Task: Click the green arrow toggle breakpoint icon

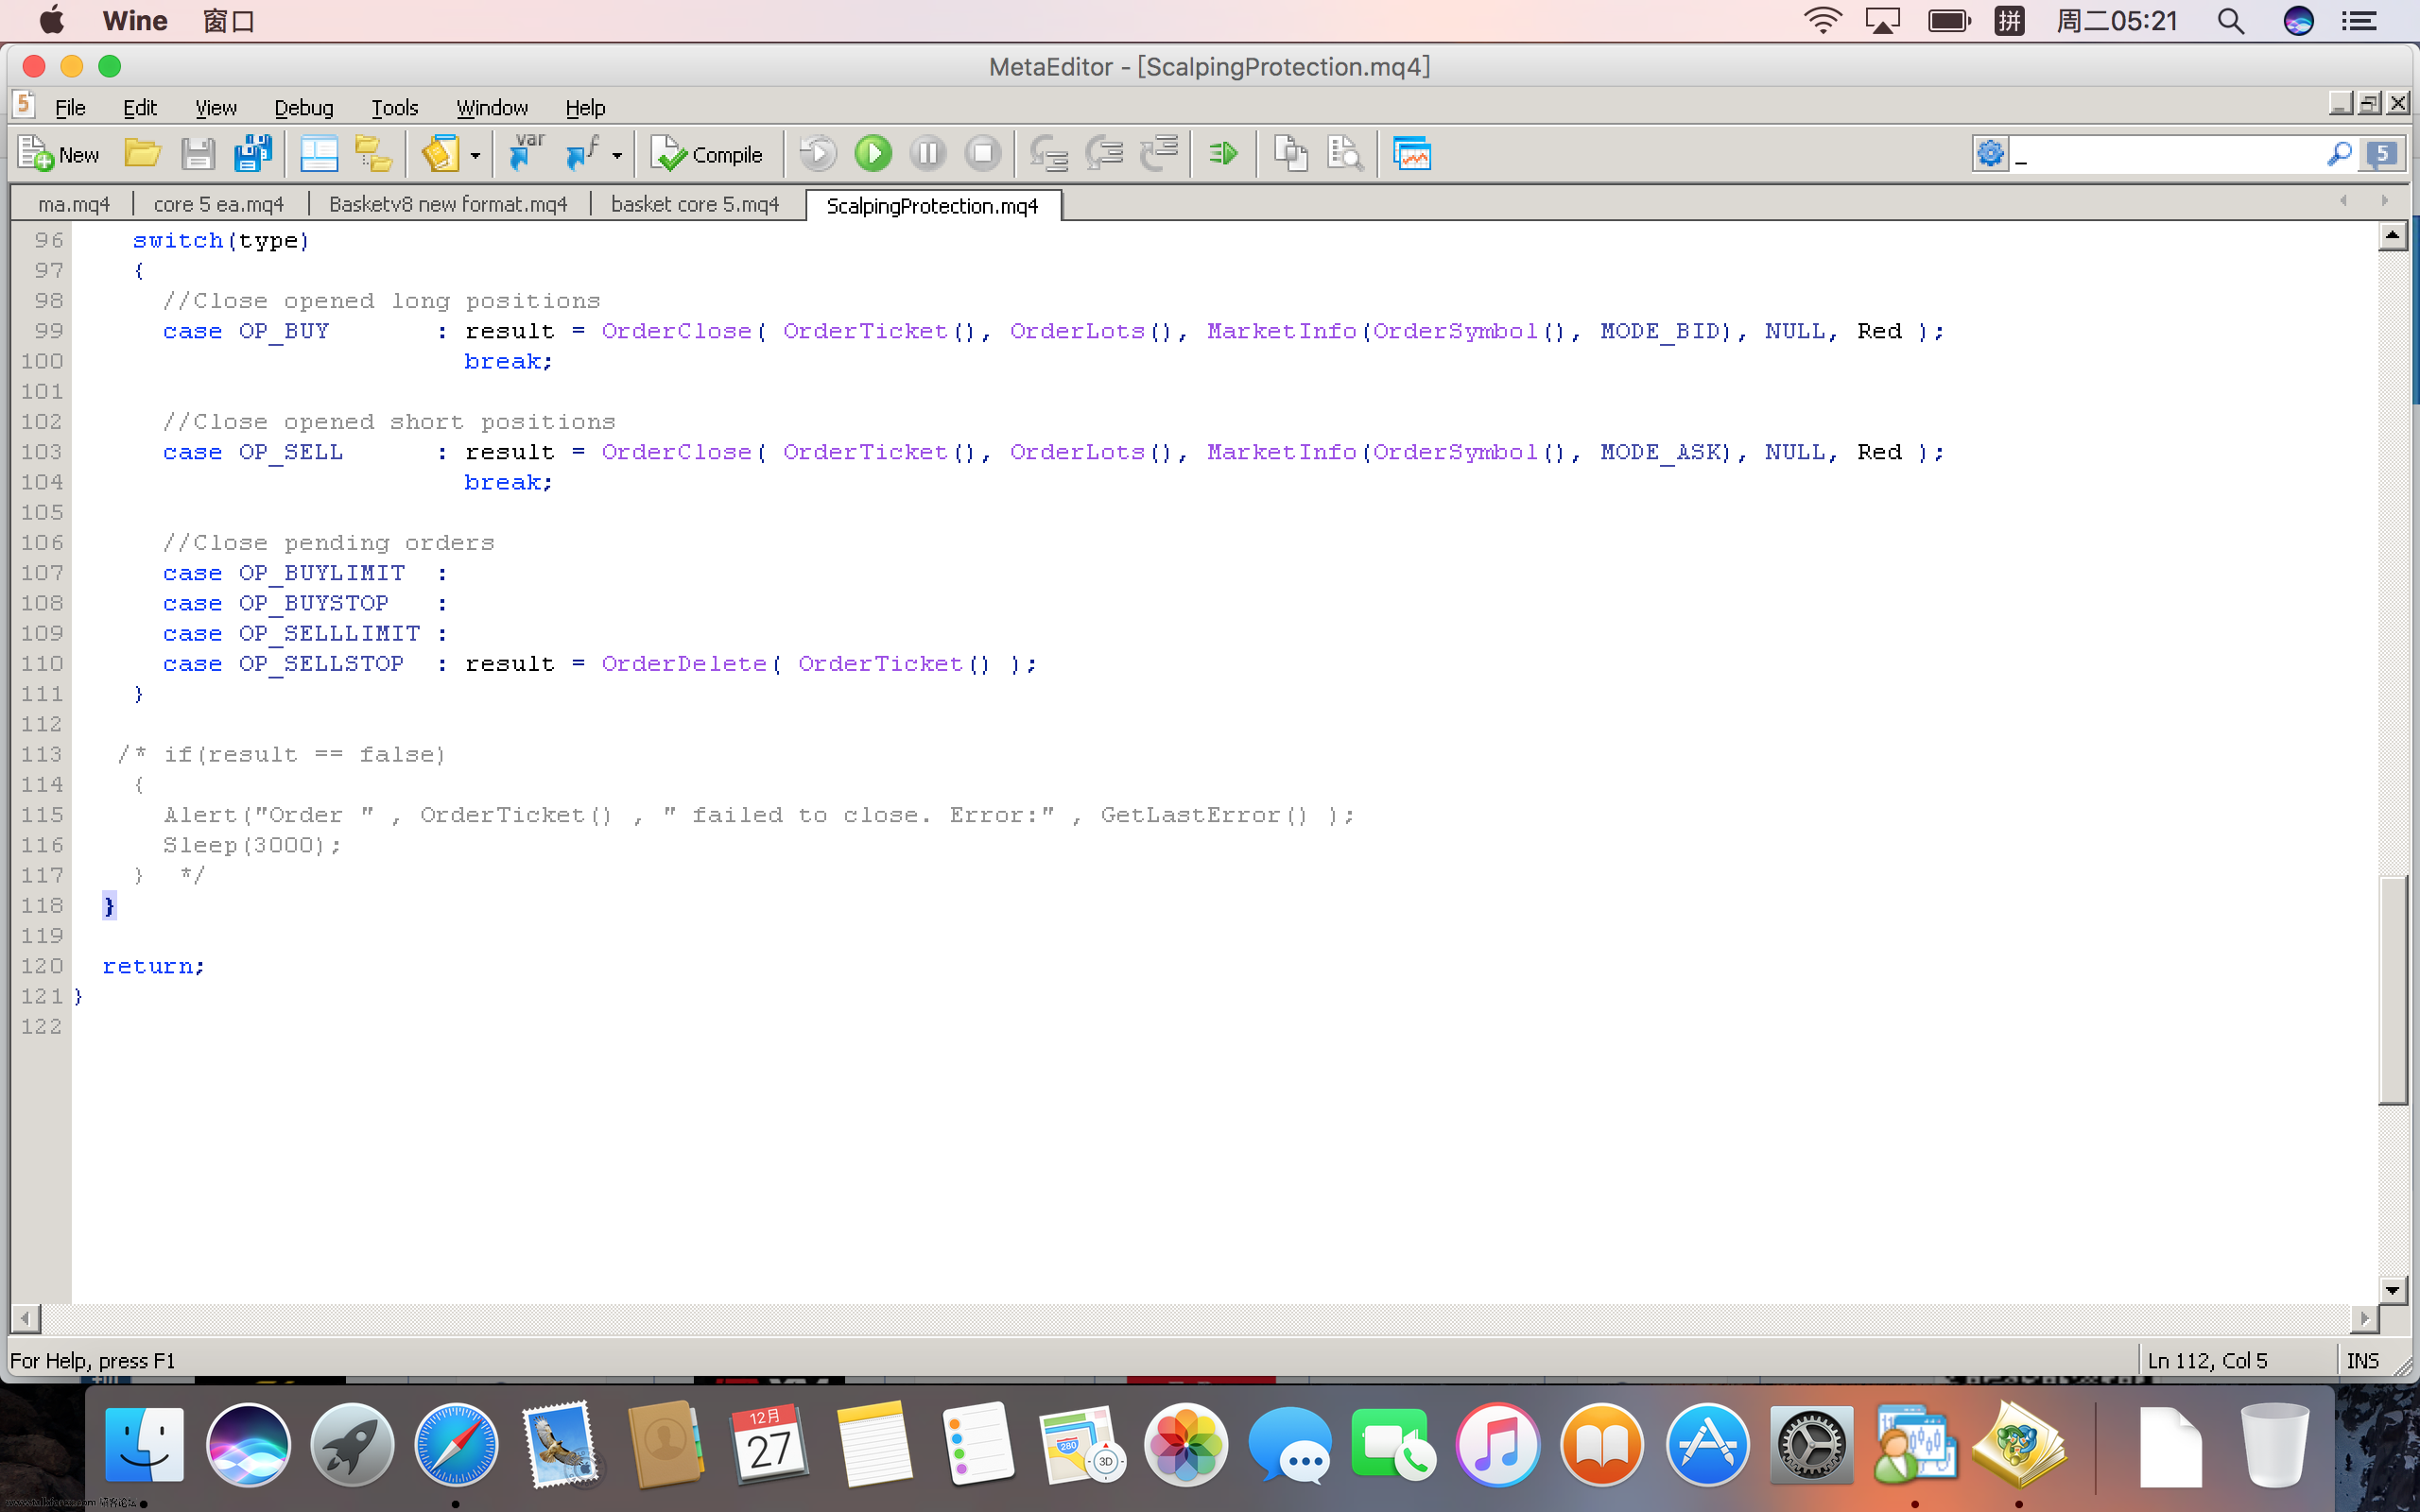Action: tap(1224, 154)
